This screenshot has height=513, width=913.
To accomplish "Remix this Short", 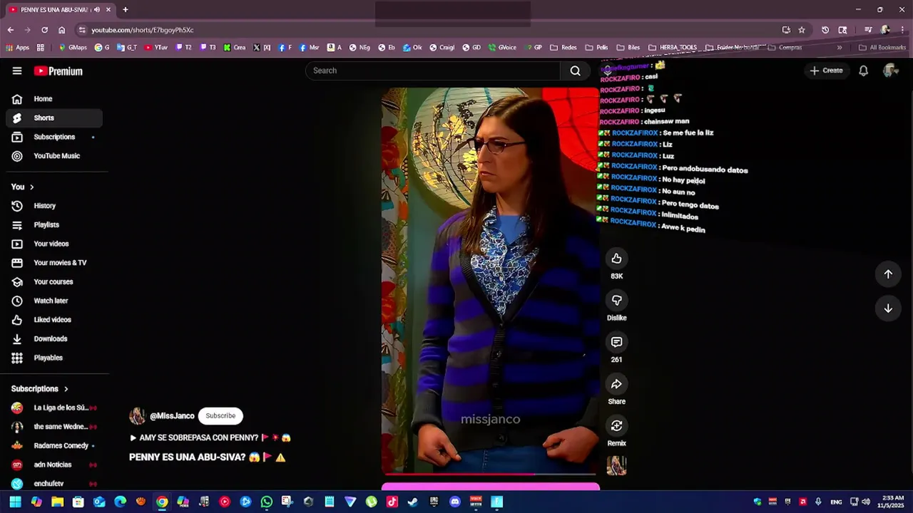I will 617,426.
